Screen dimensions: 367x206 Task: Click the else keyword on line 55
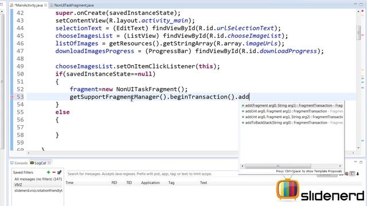click(63, 112)
